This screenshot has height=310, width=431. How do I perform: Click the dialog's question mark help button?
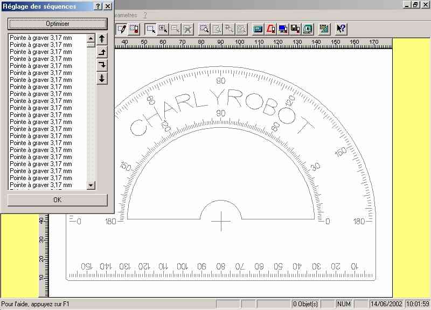98,6
